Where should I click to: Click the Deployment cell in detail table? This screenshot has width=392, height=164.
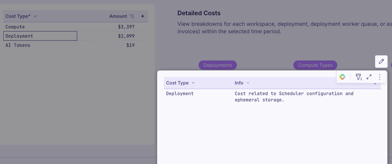180,93
